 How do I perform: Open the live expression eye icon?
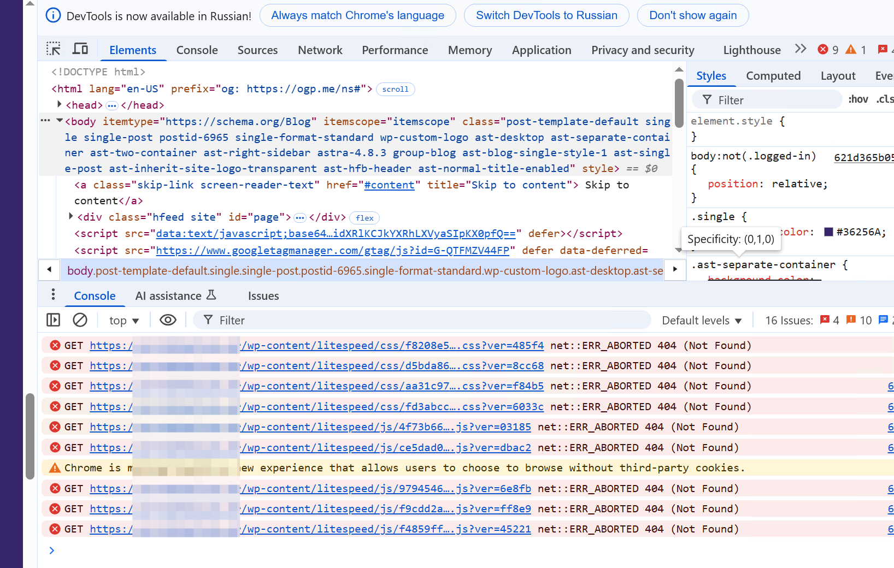point(168,320)
